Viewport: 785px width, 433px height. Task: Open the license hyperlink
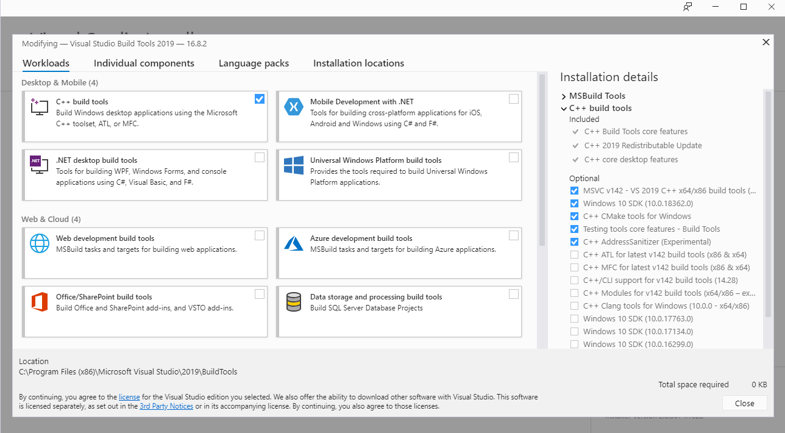coord(129,396)
